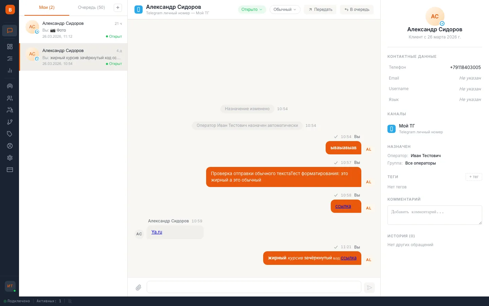Click the Оператор Иван Тестович назначен автоматически notice
Viewport: 489px width, 306px height.
pyautogui.click(x=247, y=125)
